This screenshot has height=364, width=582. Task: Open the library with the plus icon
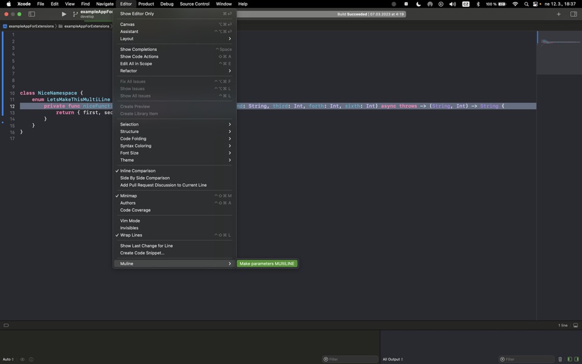pyautogui.click(x=559, y=14)
